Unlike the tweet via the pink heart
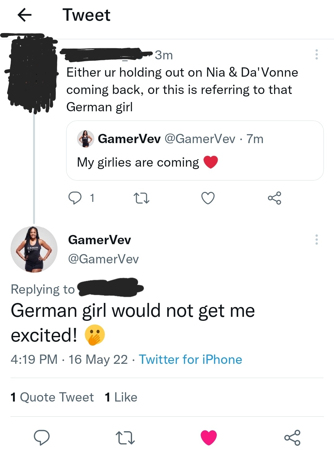Screen dimensions: 334x455 tap(209, 437)
